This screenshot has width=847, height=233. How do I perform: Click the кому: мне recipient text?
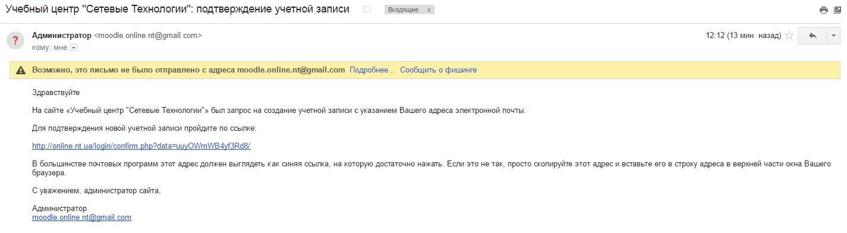coord(50,47)
